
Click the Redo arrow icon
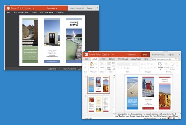(x=85, y=68)
